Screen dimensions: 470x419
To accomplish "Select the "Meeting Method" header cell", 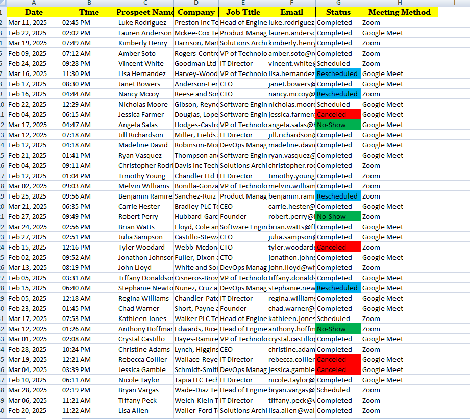I will [399, 12].
